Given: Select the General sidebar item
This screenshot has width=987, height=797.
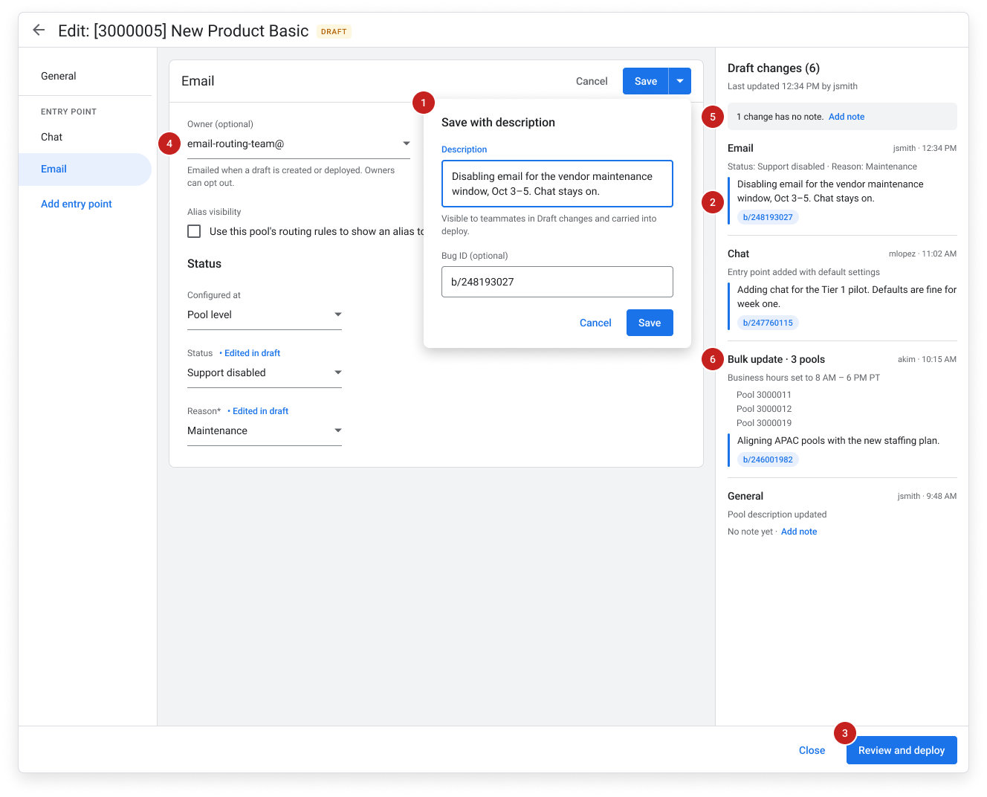Looking at the screenshot, I should [59, 76].
